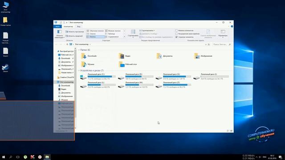Uncheck Скрытые элементы checkbox
The height and width of the screenshot is (160, 285).
[x=176, y=37]
